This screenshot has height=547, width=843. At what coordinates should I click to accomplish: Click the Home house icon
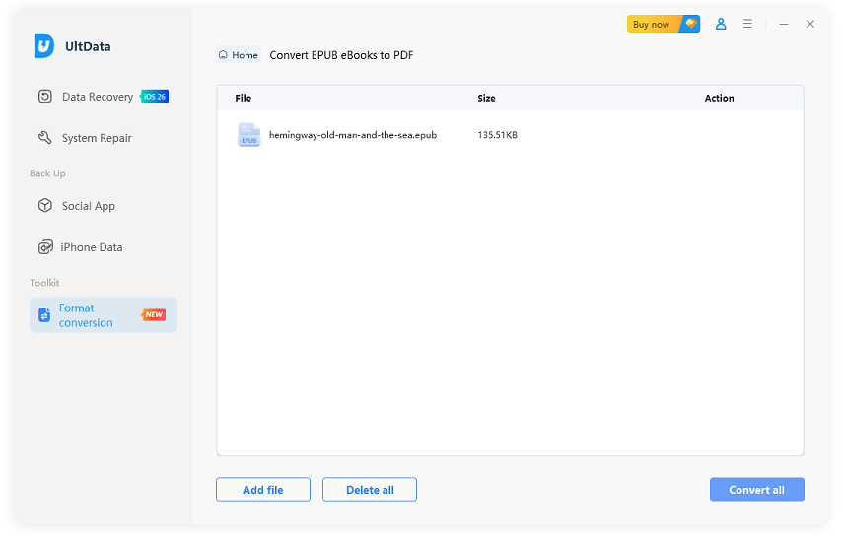point(223,55)
